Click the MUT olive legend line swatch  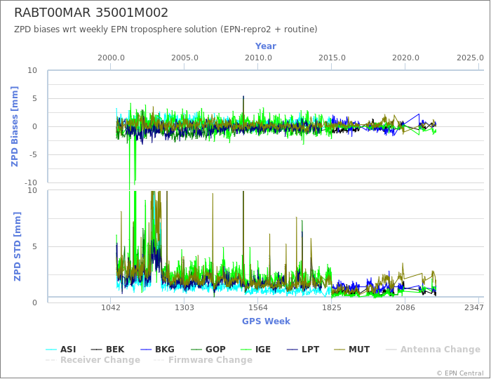coord(339,350)
